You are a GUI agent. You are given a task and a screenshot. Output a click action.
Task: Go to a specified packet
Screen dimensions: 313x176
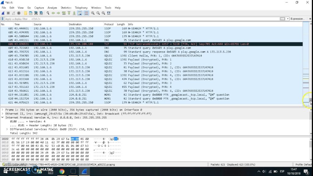[64, 13]
